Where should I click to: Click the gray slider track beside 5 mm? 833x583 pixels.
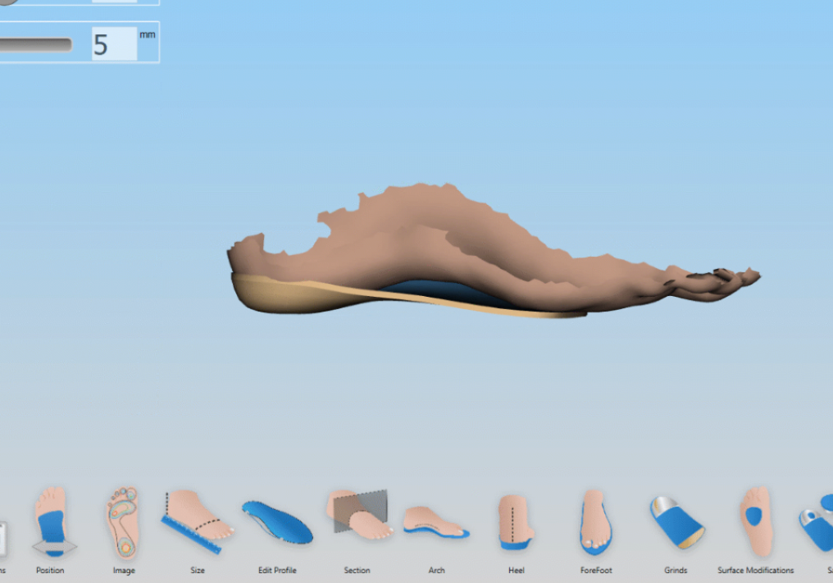tap(35, 45)
